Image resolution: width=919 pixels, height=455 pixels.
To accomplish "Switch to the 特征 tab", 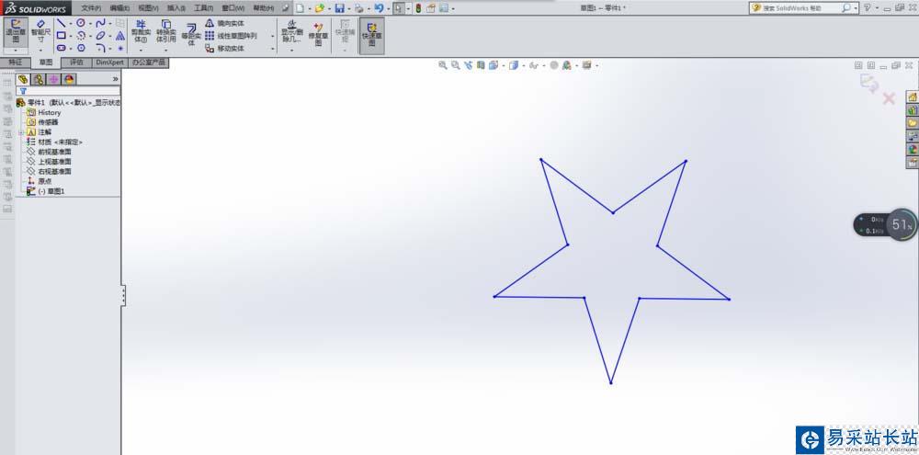I will click(x=16, y=63).
